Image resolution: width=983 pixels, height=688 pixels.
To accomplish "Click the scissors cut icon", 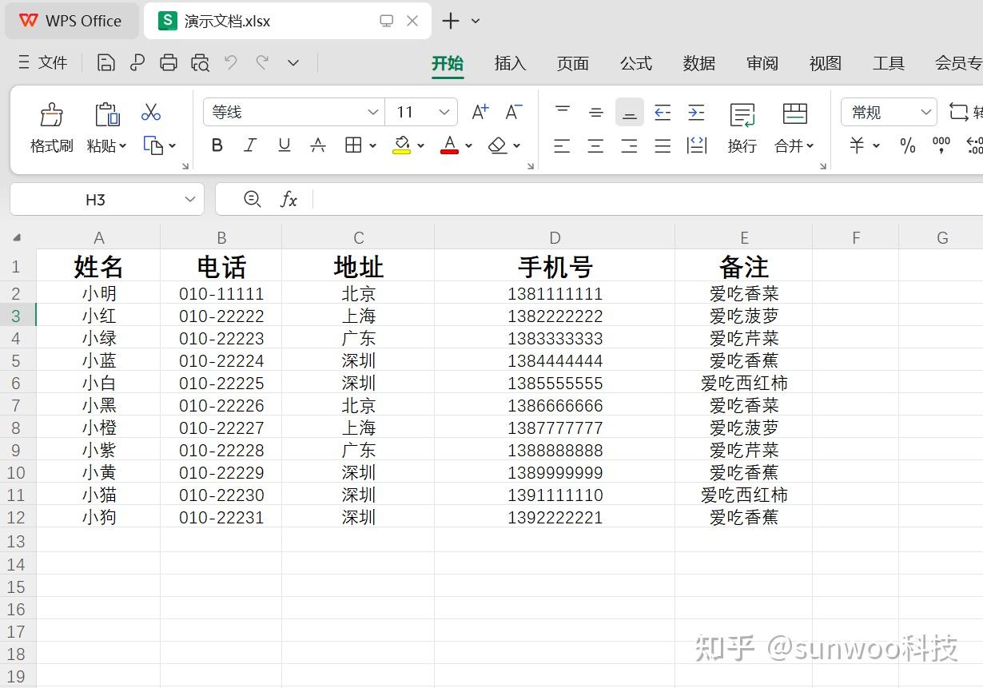I will (x=150, y=112).
